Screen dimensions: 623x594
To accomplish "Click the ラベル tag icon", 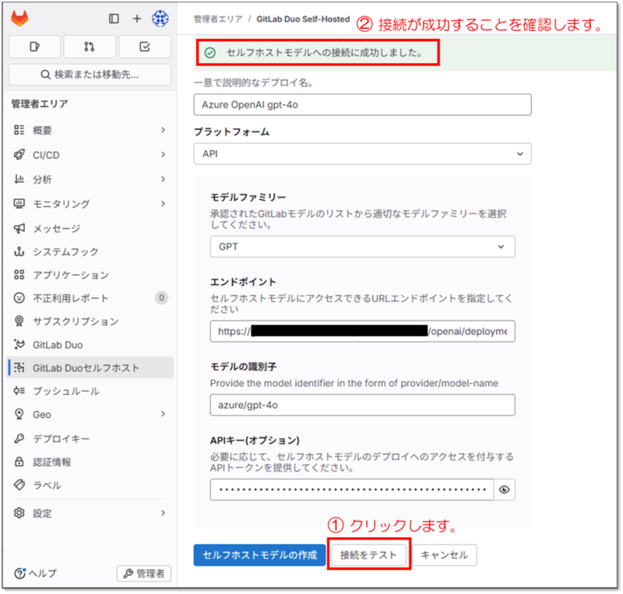I will (x=19, y=485).
